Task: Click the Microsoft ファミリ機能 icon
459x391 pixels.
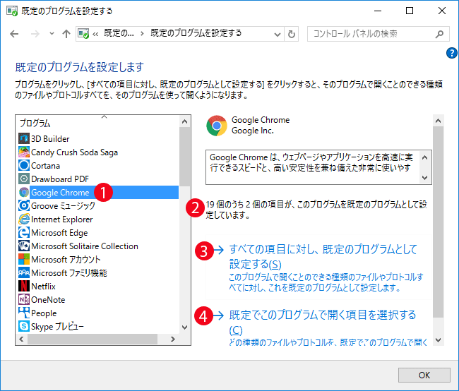Action: point(24,272)
